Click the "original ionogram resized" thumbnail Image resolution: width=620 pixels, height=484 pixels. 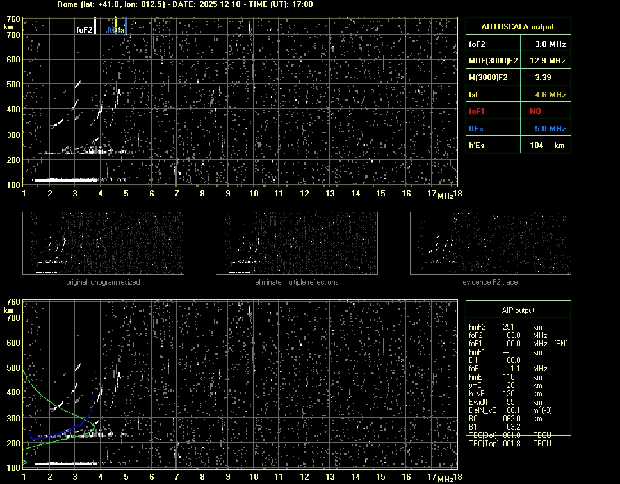point(103,244)
